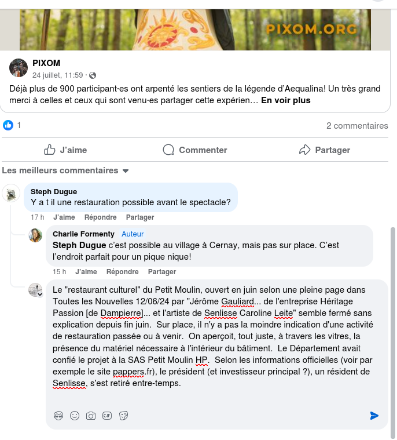Open the sticker picker icon

point(123,416)
